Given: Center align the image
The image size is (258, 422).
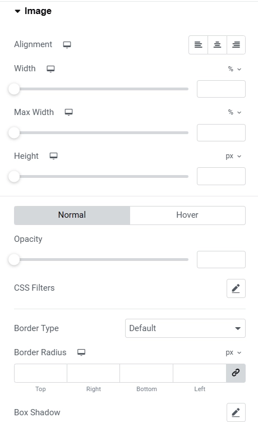Looking at the screenshot, I should point(218,45).
